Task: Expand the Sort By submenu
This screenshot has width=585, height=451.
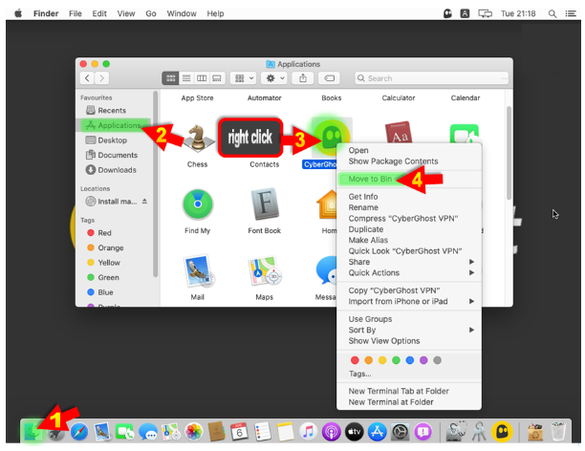Action: (409, 331)
